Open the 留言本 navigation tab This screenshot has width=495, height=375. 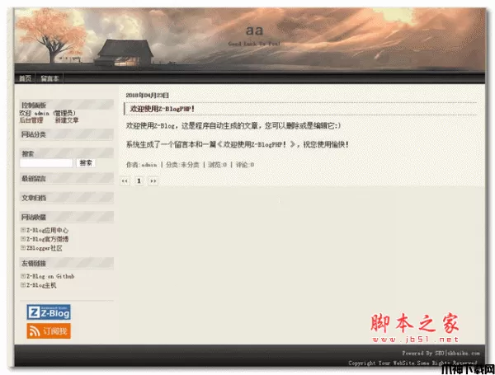[x=49, y=78]
